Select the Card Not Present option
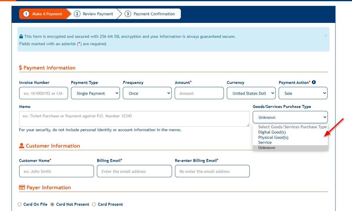The width and height of the screenshot is (352, 211). click(52, 204)
